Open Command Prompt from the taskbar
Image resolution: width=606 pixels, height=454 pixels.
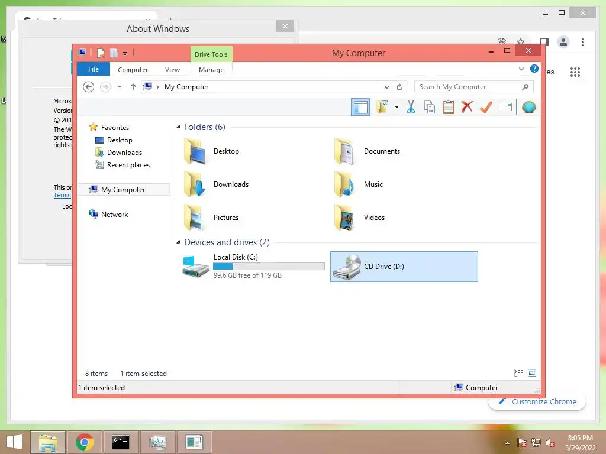(x=121, y=442)
